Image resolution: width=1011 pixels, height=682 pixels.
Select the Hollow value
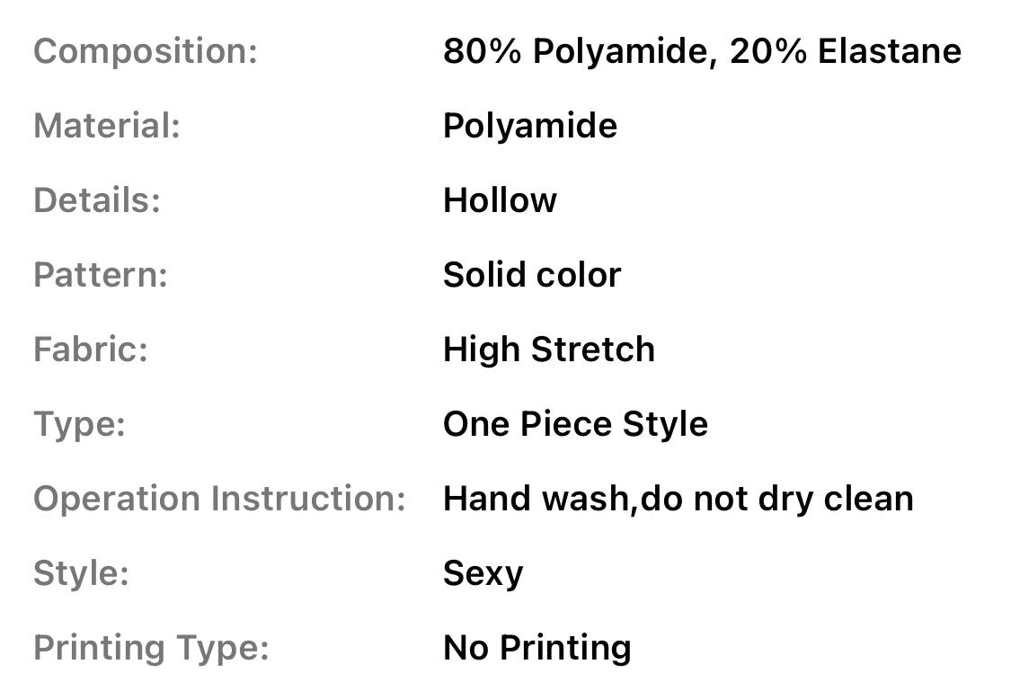tap(500, 200)
